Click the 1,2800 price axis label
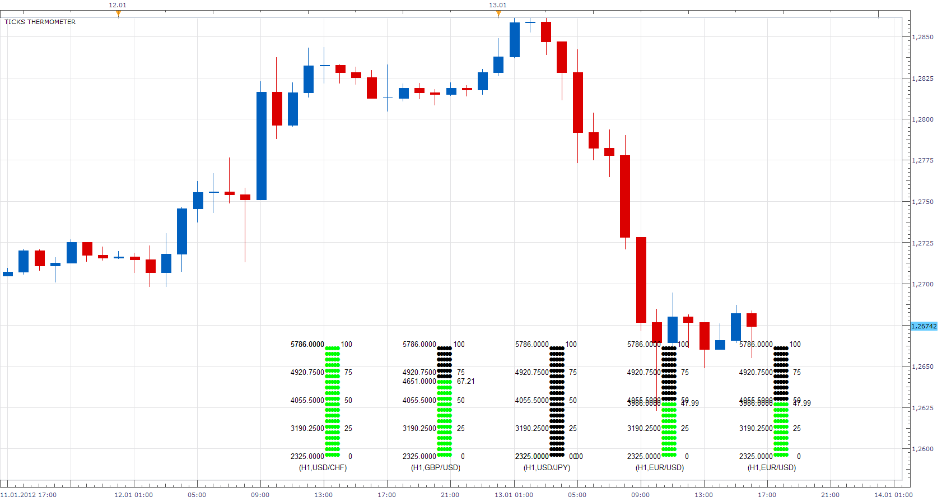This screenshot has width=942, height=501. point(923,119)
